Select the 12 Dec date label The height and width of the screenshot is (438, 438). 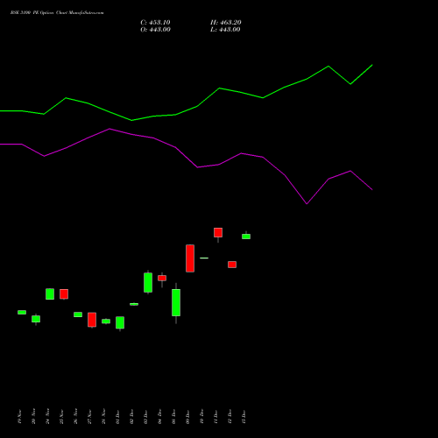click(230, 417)
